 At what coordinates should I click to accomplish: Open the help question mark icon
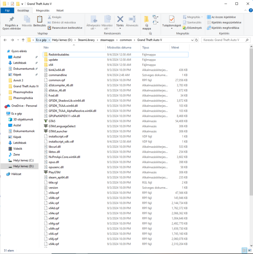251,10
